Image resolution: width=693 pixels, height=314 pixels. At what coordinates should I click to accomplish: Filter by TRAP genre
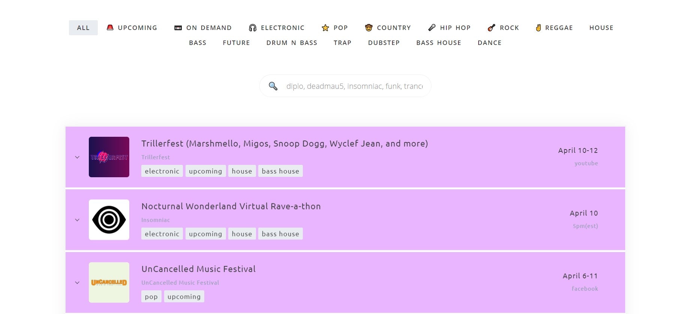point(343,43)
